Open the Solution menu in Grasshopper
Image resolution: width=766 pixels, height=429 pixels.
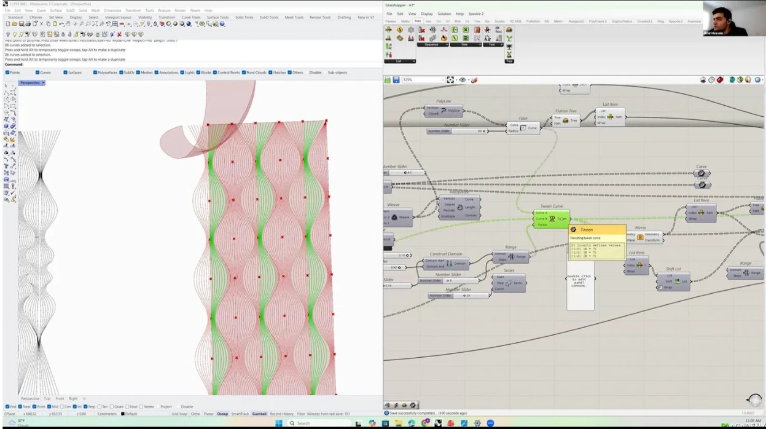(443, 14)
